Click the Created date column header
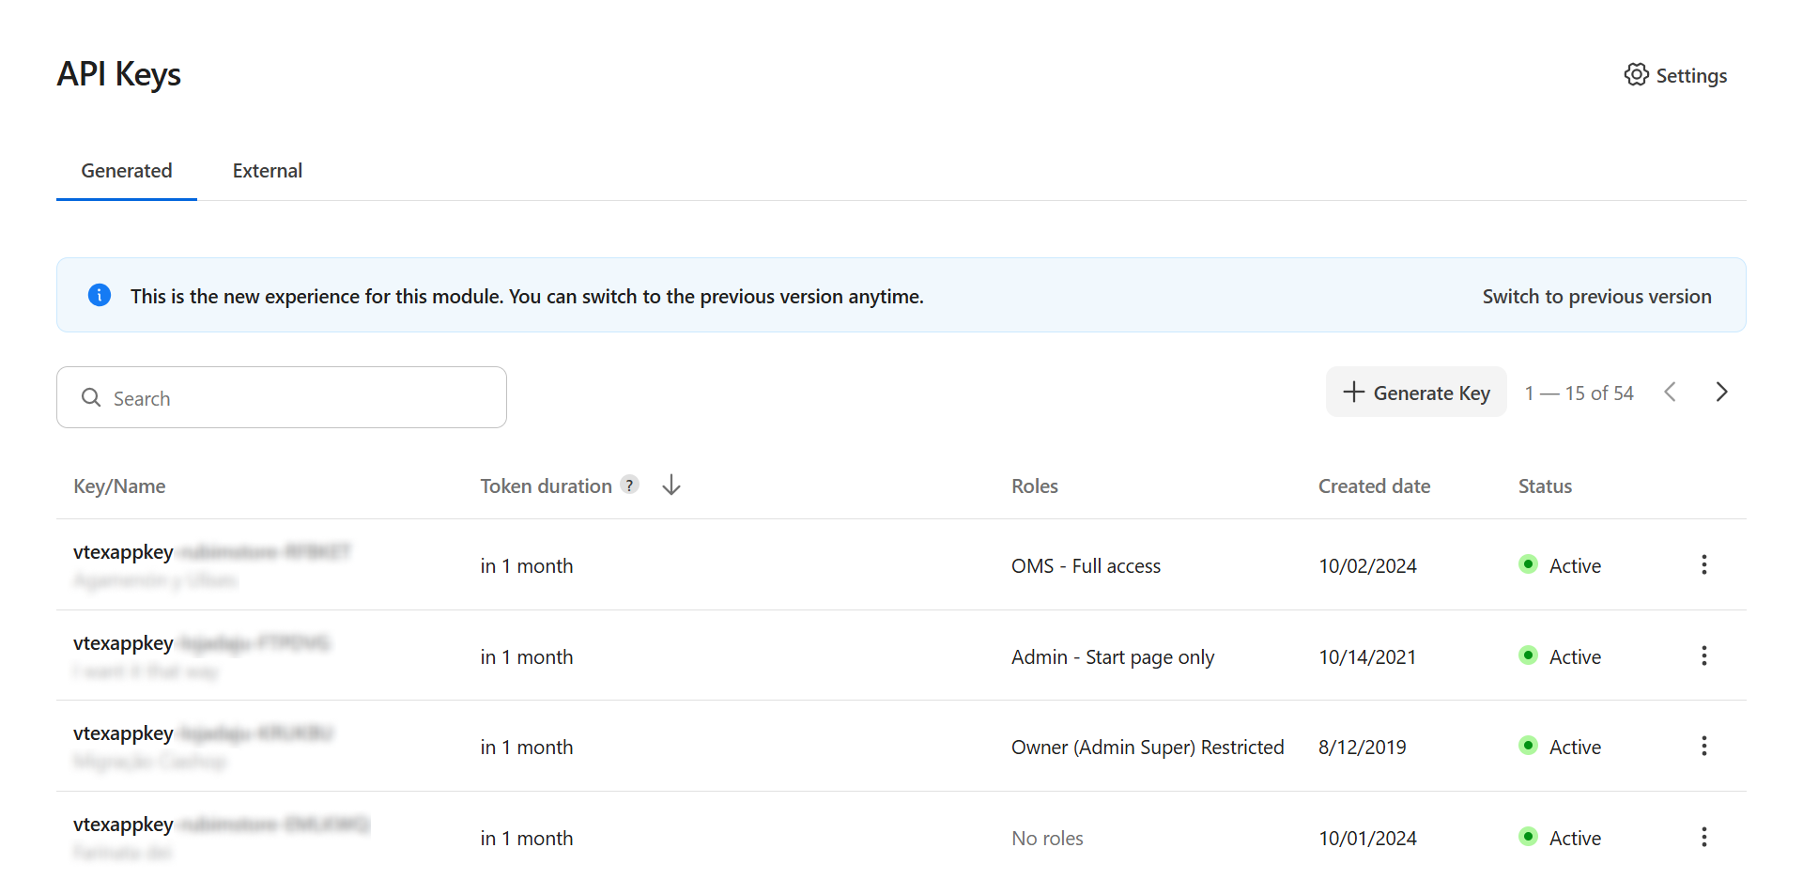Screen dimensions: 1803x879 tap(1374, 486)
